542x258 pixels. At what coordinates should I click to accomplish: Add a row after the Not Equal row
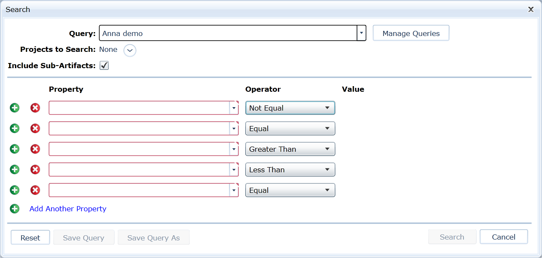(15, 108)
